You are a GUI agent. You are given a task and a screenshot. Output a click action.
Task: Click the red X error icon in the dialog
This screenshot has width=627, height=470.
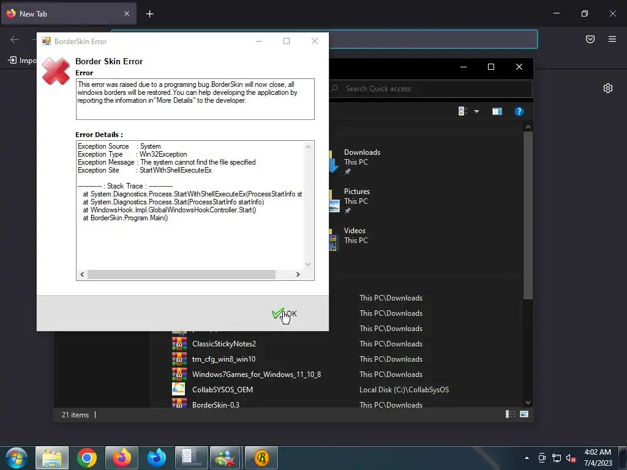point(56,71)
